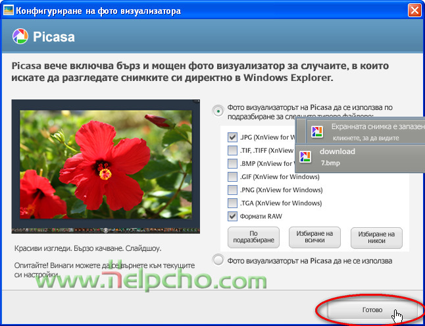The width and height of the screenshot is (425, 326).
Task: Click the Избиране на всички button
Action: pos(314,237)
